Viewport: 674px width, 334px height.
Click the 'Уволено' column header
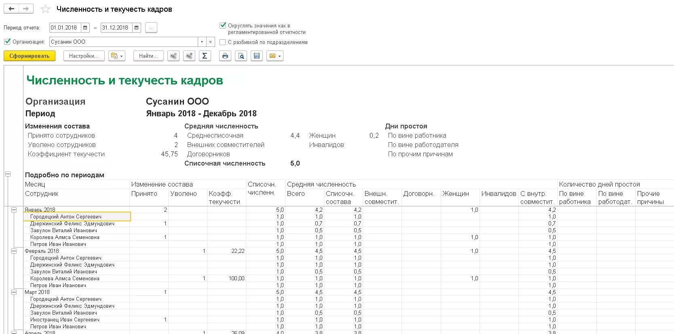[184, 193]
